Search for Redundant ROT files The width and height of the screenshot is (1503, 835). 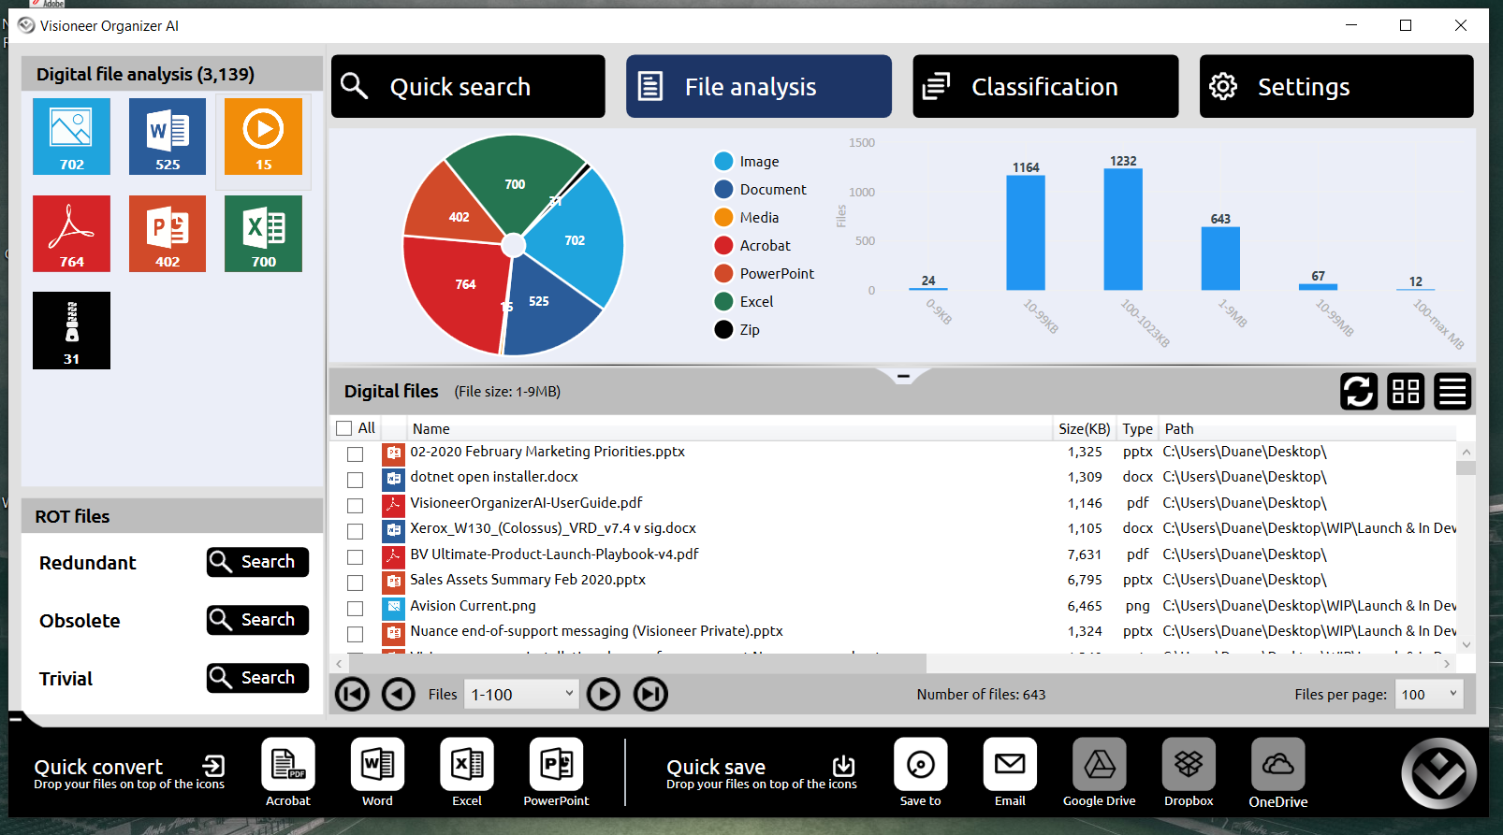[257, 562]
